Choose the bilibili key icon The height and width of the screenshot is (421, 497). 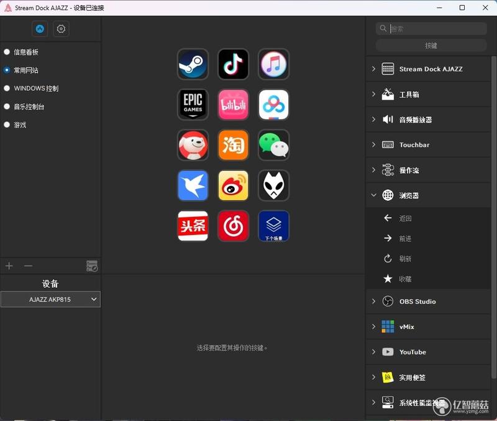(x=234, y=104)
